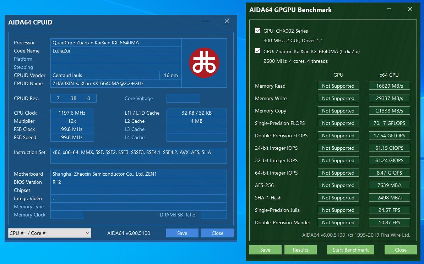
Task: Minimize the AIDA64 CPUID window
Action: click(206, 22)
